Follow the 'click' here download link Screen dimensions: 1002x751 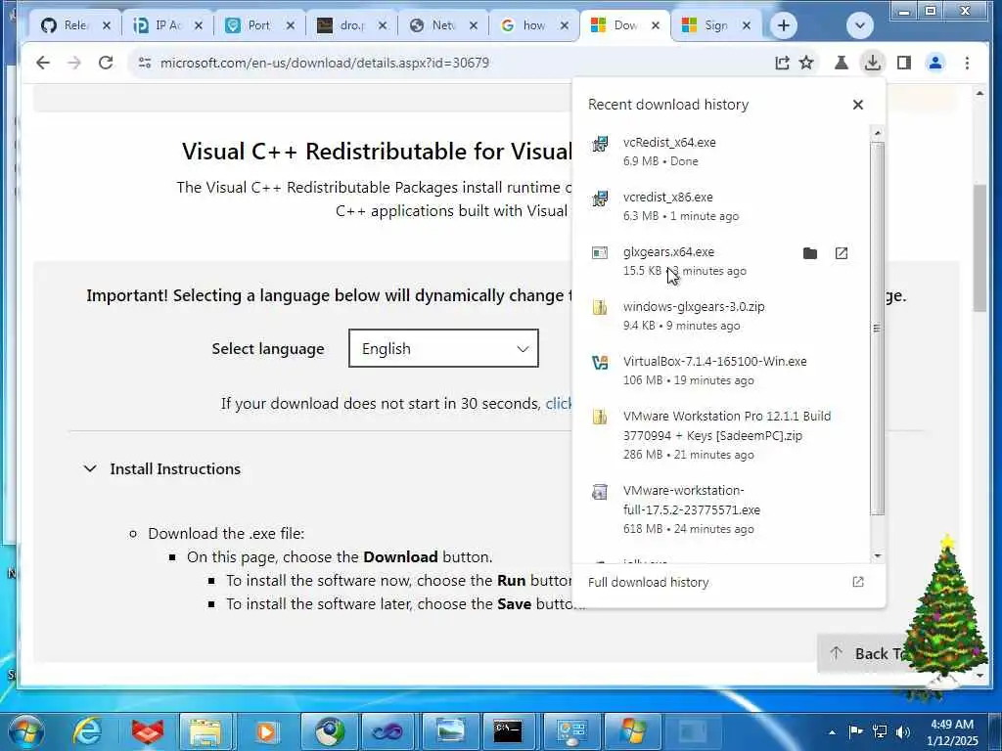[x=559, y=404]
